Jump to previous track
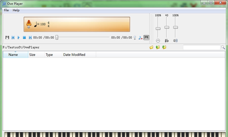 [x=13, y=37]
